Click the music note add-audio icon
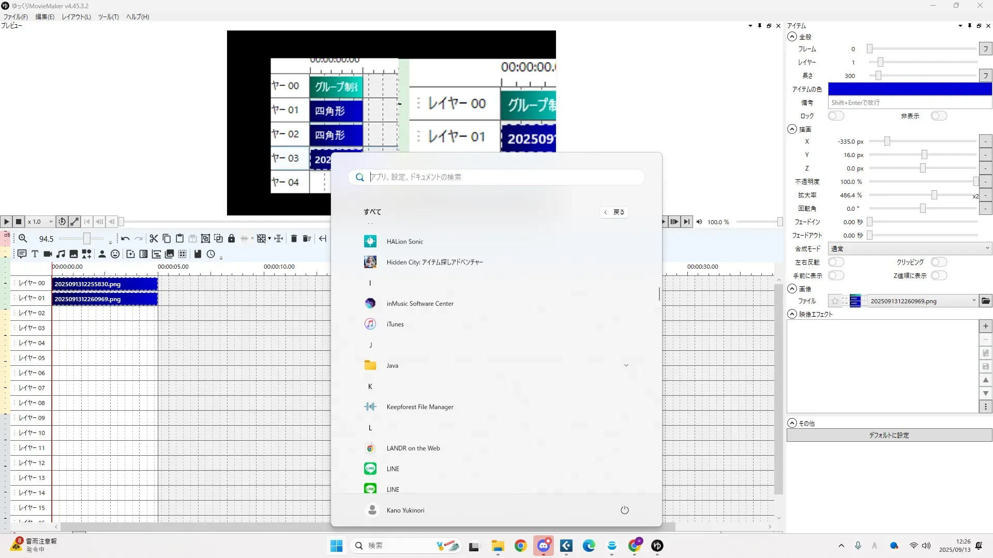 coord(61,254)
